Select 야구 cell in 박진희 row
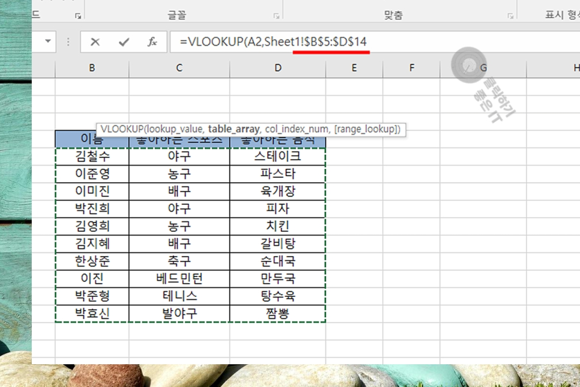This screenshot has height=387, width=580. 179,209
